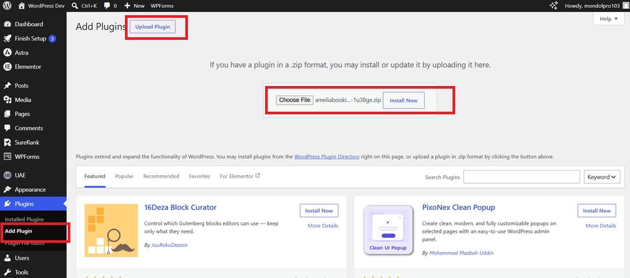Click the Posts pushpin icon

coord(8,85)
